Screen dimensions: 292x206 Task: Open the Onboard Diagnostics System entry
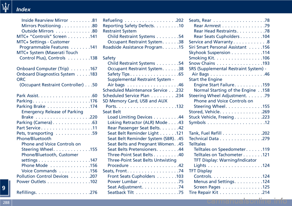click(x=57, y=74)
